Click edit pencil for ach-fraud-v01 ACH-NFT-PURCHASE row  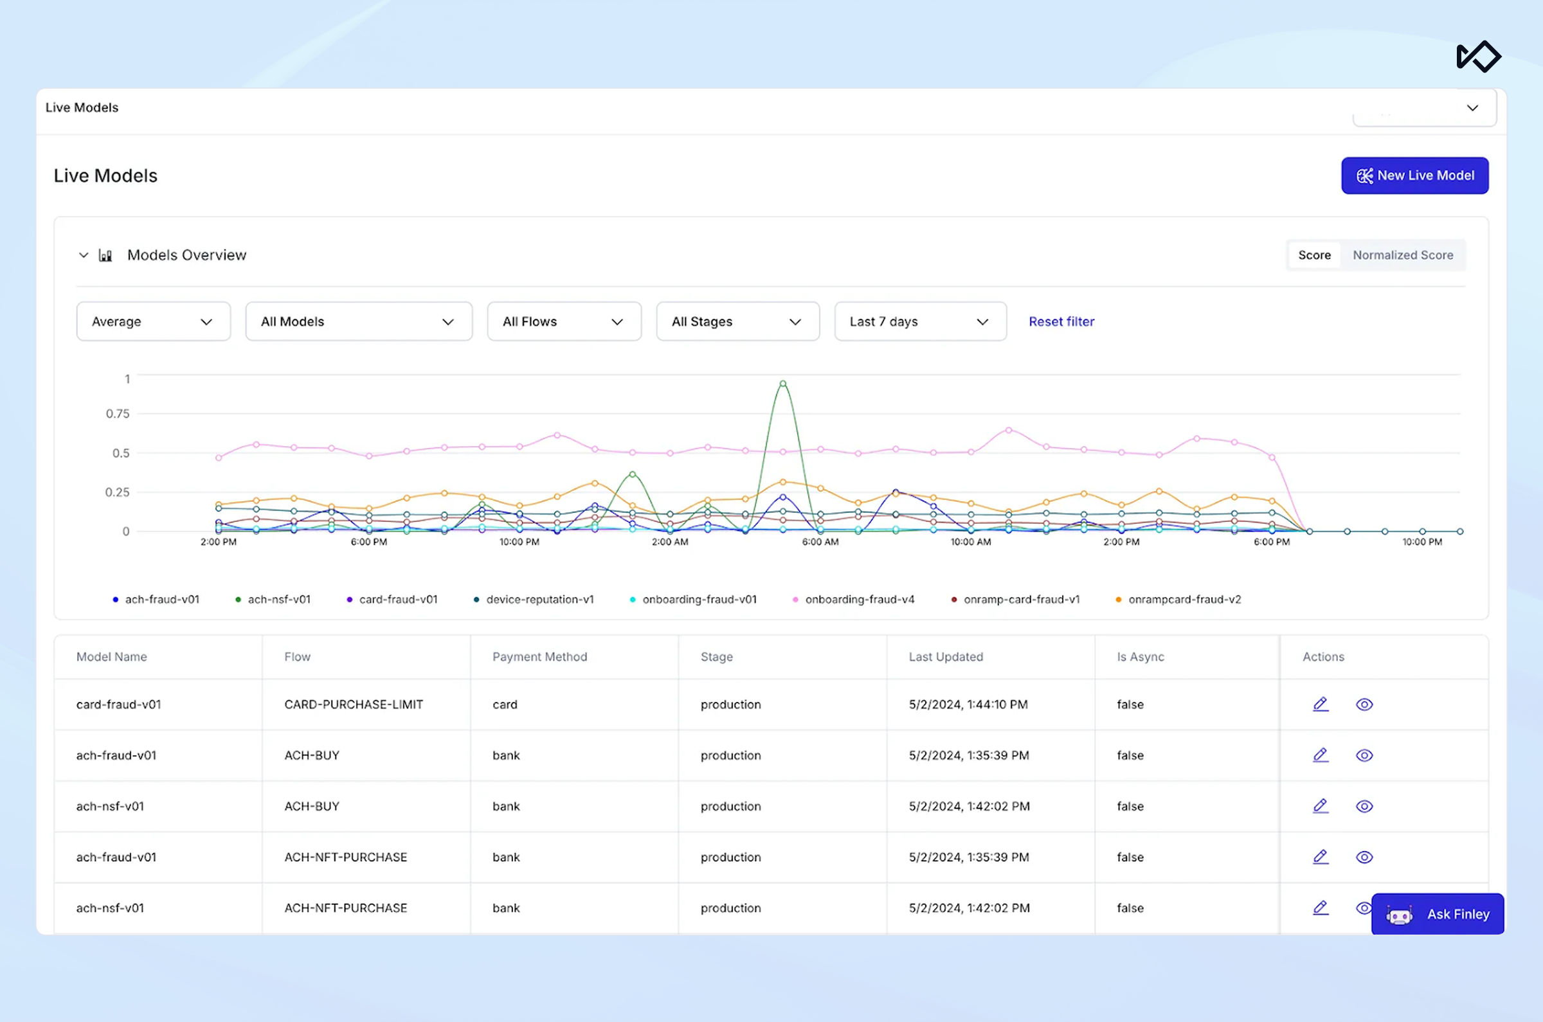(x=1320, y=856)
